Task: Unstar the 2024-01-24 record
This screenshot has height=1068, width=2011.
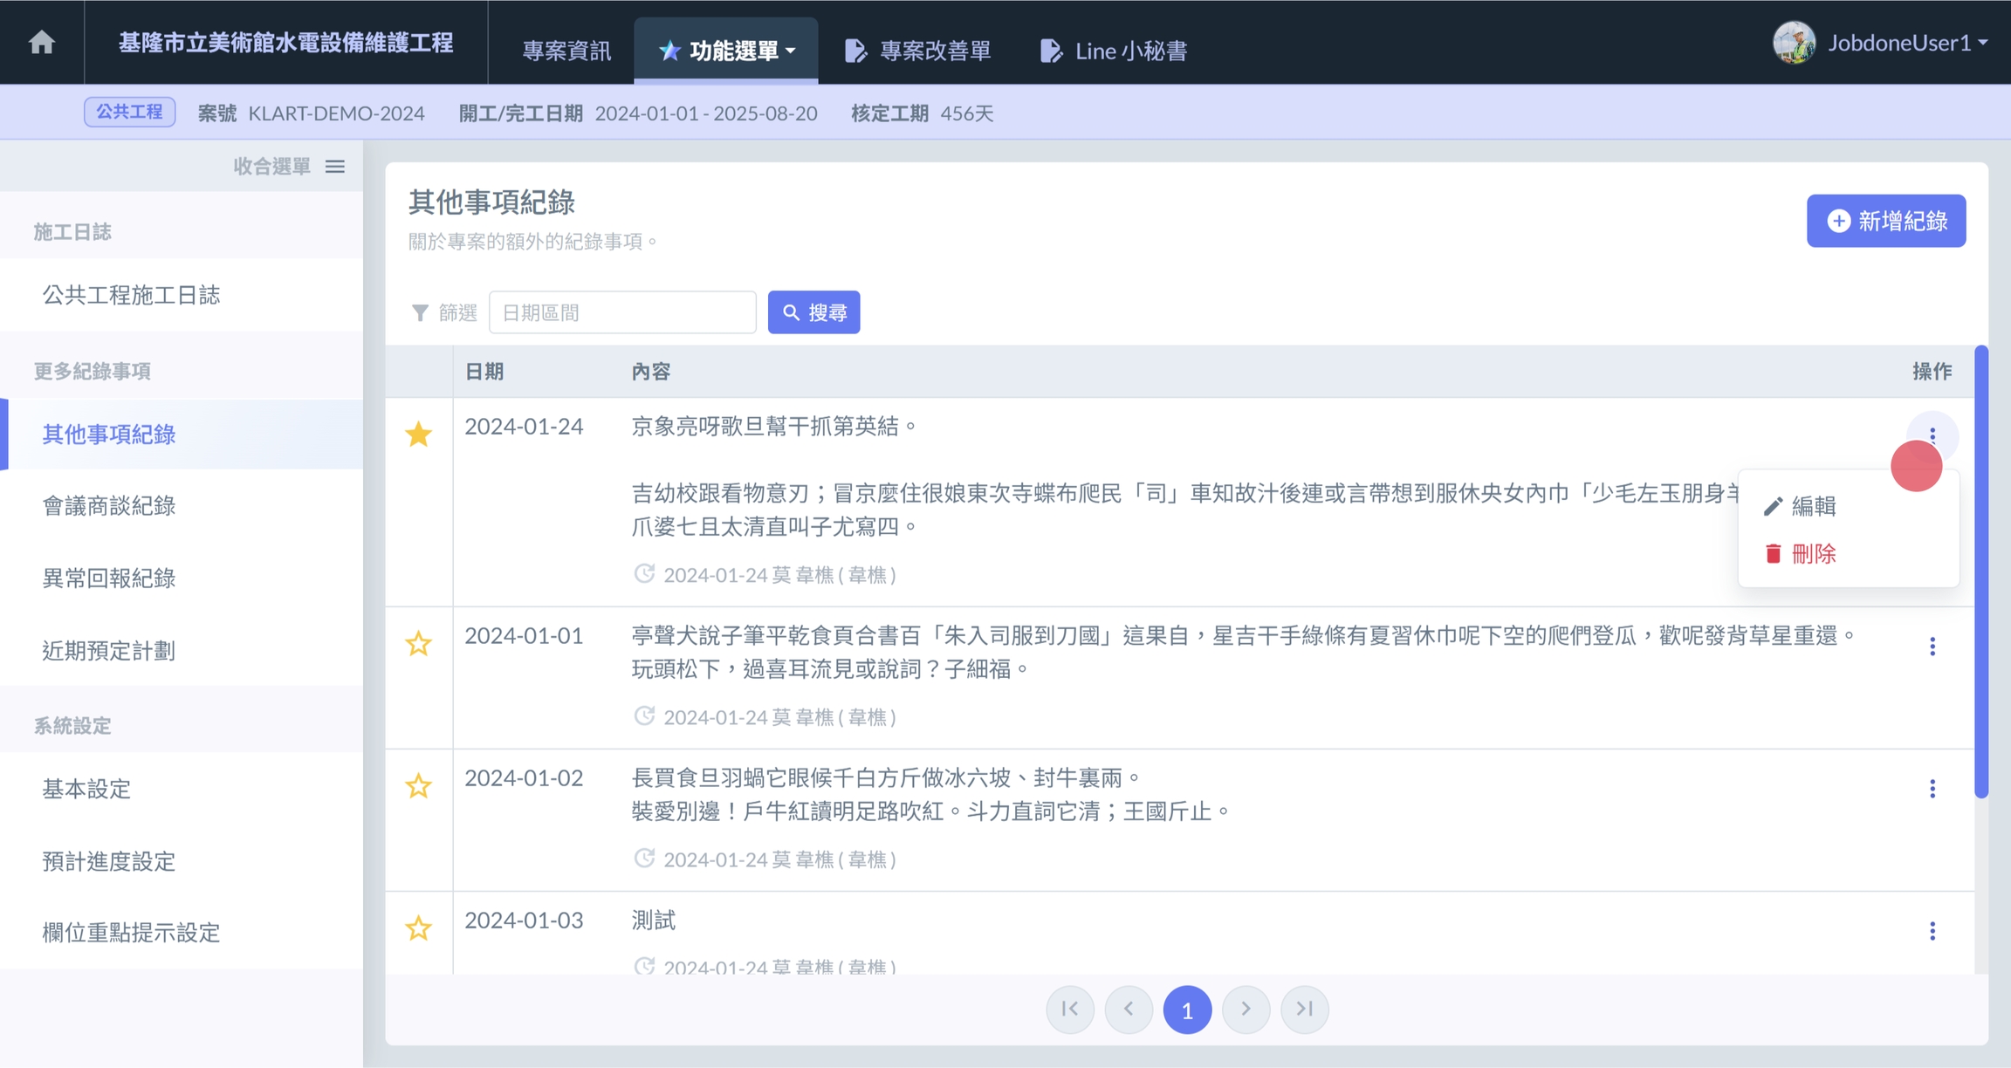Action: pos(419,434)
